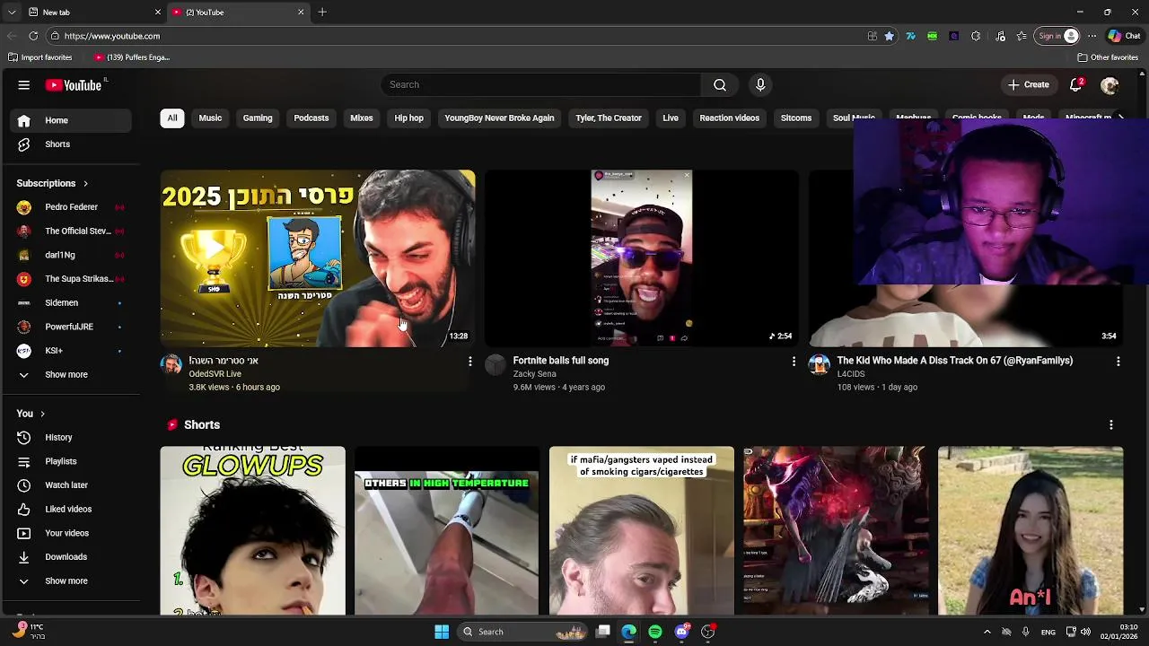Open Pedro Federer subscription channel

(x=71, y=207)
